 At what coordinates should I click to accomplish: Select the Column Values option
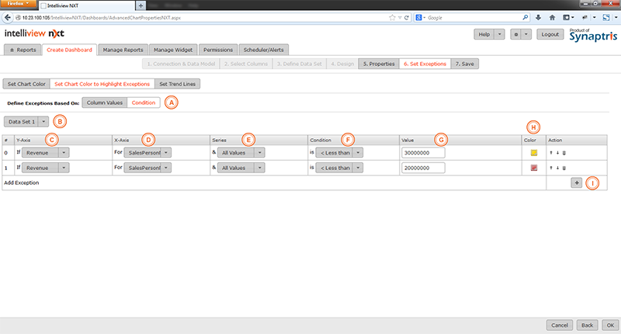click(104, 102)
